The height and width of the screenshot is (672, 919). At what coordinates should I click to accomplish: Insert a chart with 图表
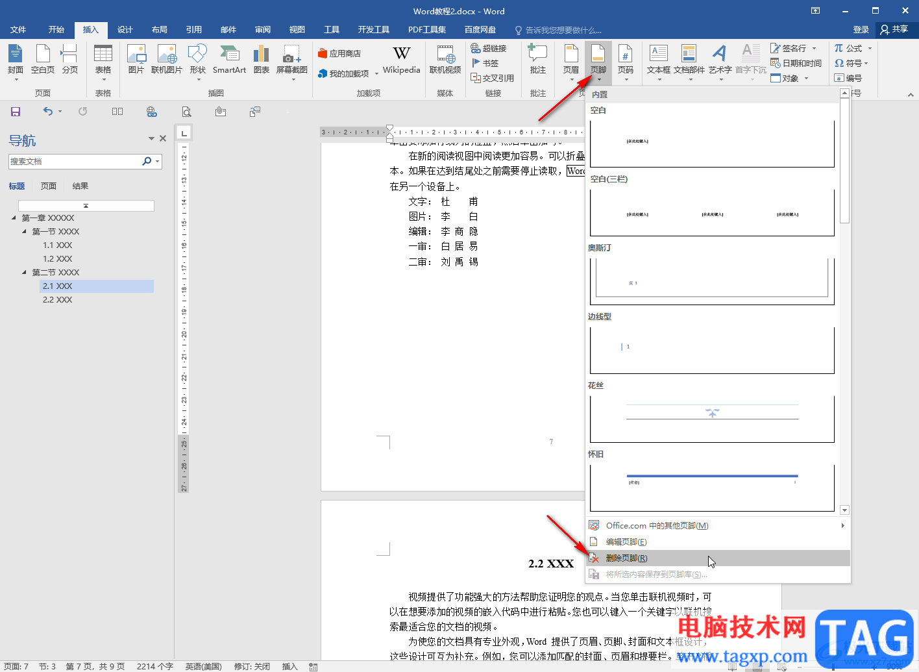[x=262, y=60]
